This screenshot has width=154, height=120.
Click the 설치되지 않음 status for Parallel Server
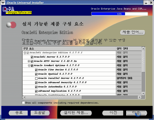[125, 78]
